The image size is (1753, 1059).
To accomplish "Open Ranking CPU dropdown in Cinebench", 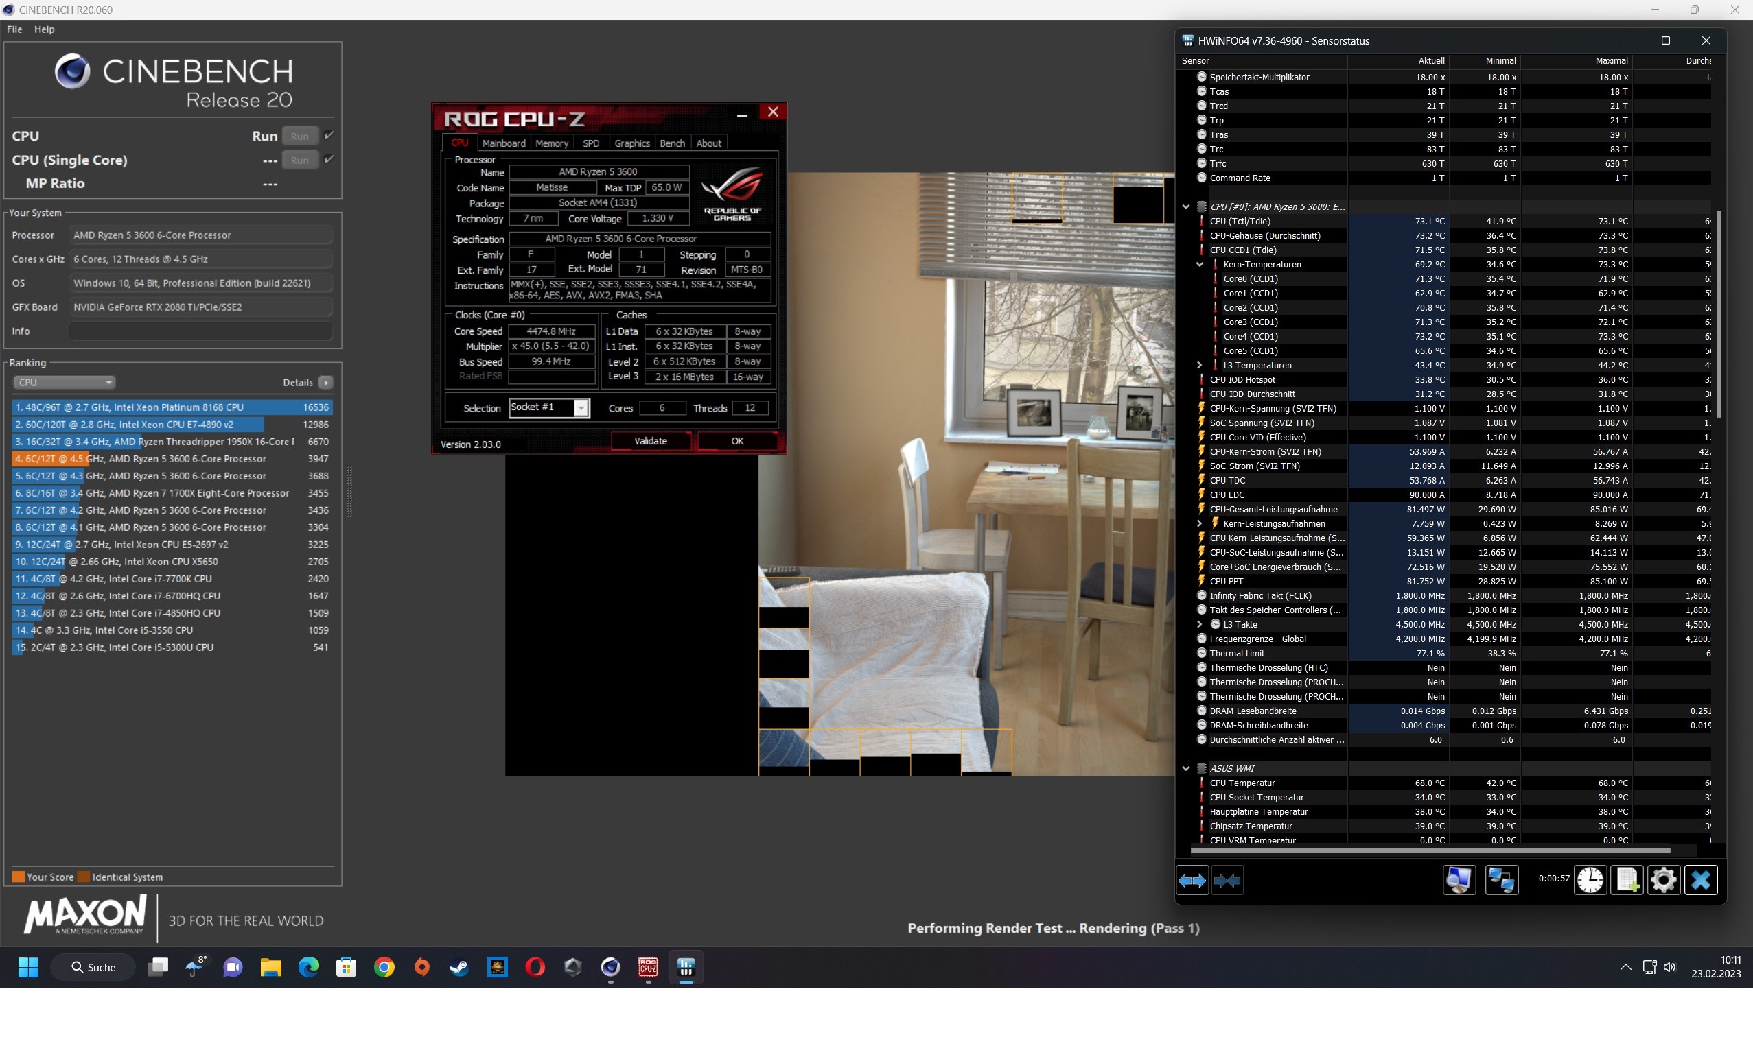I will 64,382.
